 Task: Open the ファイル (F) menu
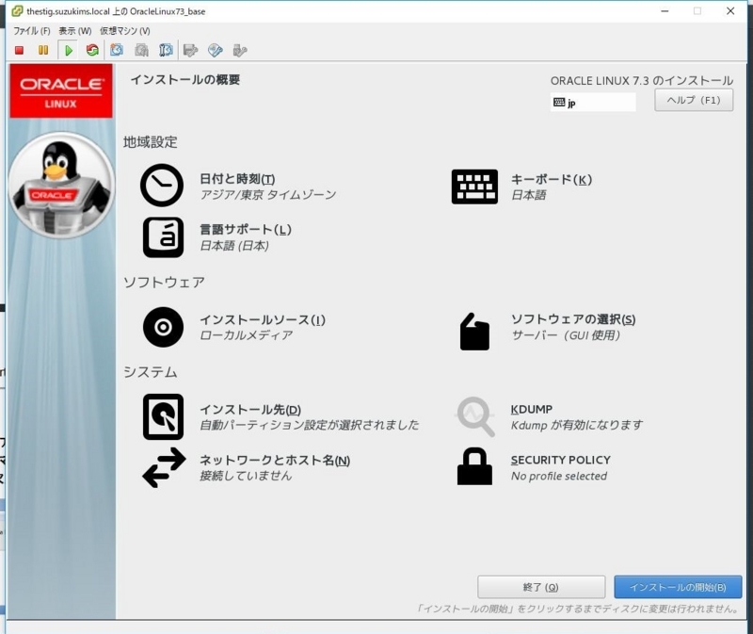[x=32, y=31]
